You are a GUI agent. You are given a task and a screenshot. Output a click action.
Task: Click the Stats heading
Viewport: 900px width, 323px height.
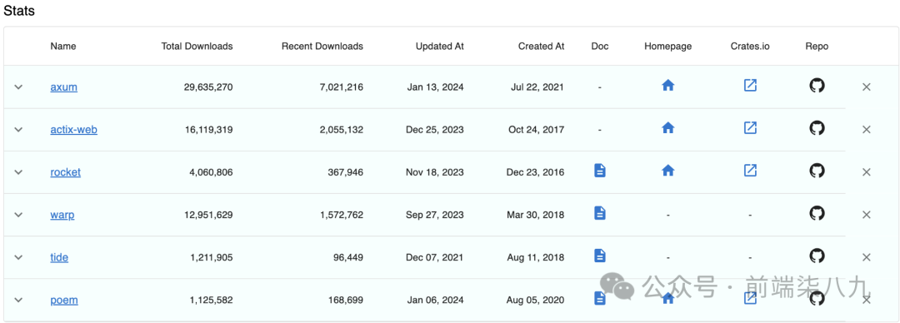(x=19, y=12)
